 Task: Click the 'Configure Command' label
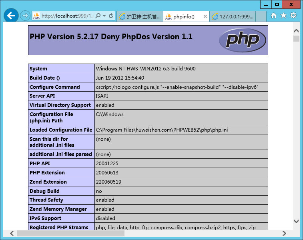click(x=55, y=87)
